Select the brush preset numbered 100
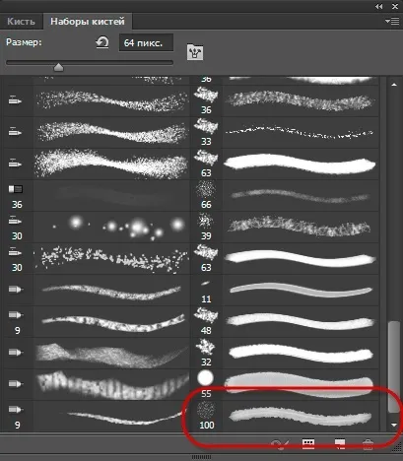 point(285,417)
